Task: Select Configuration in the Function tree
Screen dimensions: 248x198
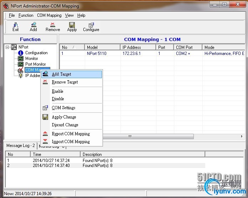Action: [x=36, y=53]
